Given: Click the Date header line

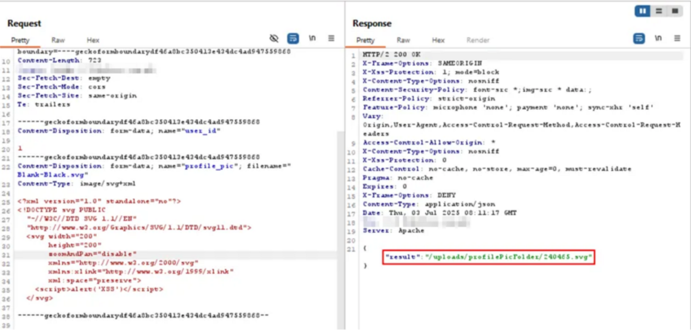Looking at the screenshot, I should [440, 213].
